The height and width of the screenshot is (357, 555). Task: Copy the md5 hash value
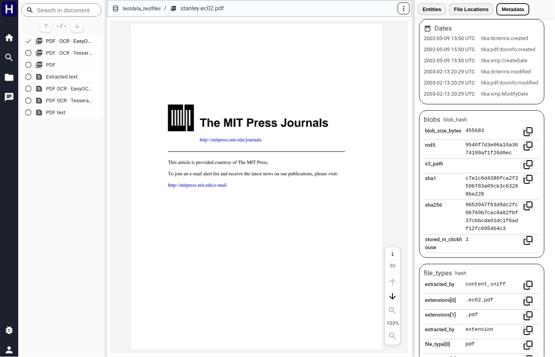[x=528, y=146]
